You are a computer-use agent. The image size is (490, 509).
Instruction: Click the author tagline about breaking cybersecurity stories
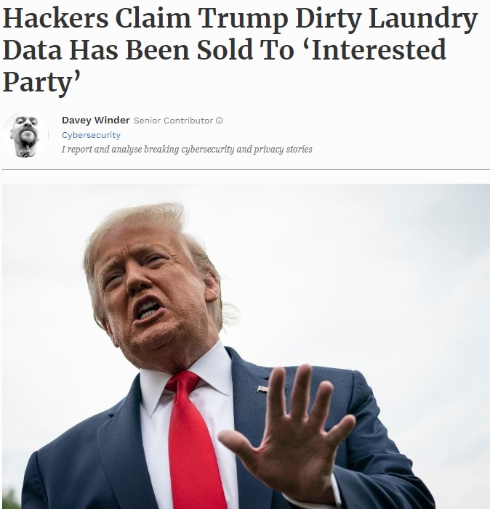[x=187, y=150]
